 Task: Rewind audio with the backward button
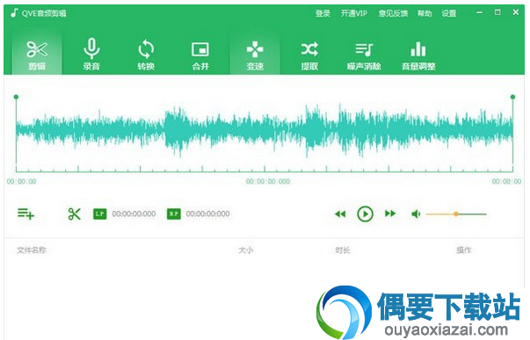pos(340,214)
